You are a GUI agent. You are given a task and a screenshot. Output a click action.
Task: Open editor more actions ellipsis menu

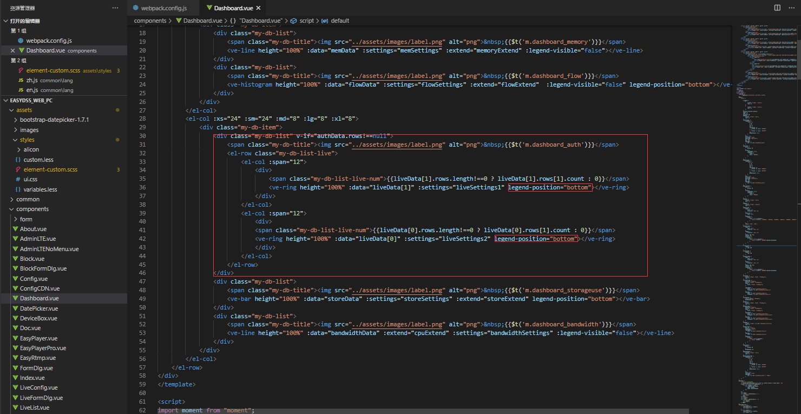coord(792,8)
